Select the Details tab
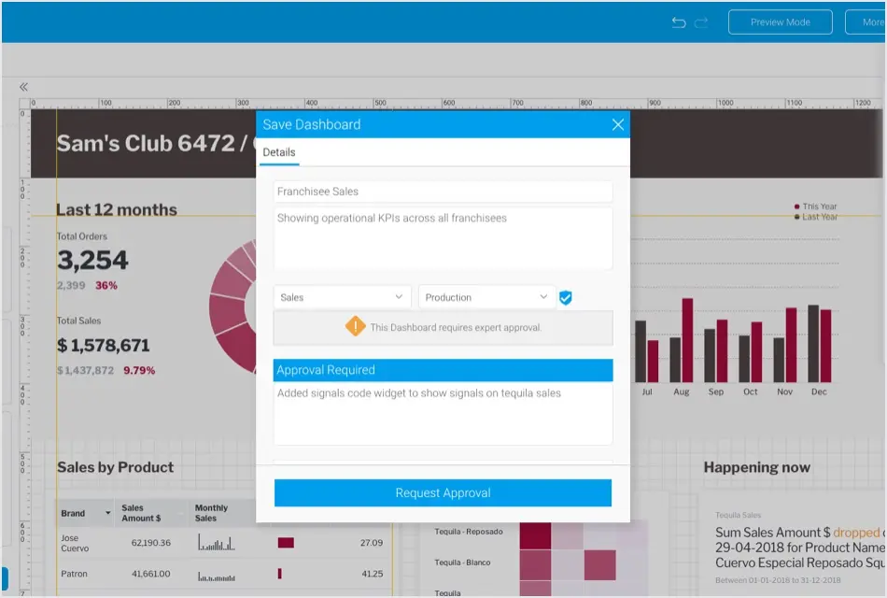Viewport: 887px width, 598px height. (278, 152)
